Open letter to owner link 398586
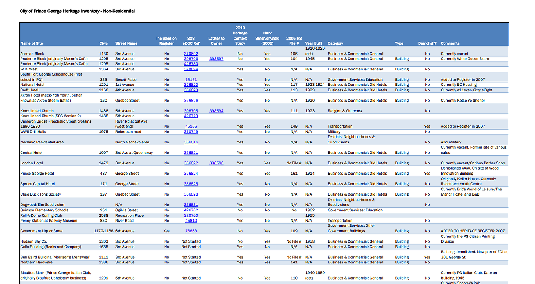 pos(216,163)
